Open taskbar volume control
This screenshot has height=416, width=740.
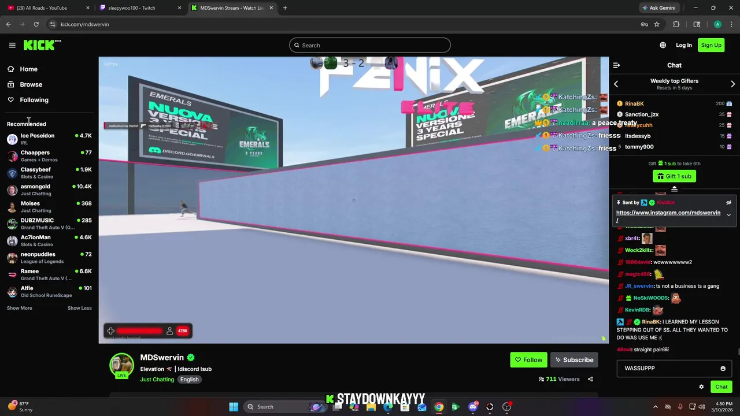[702, 407]
